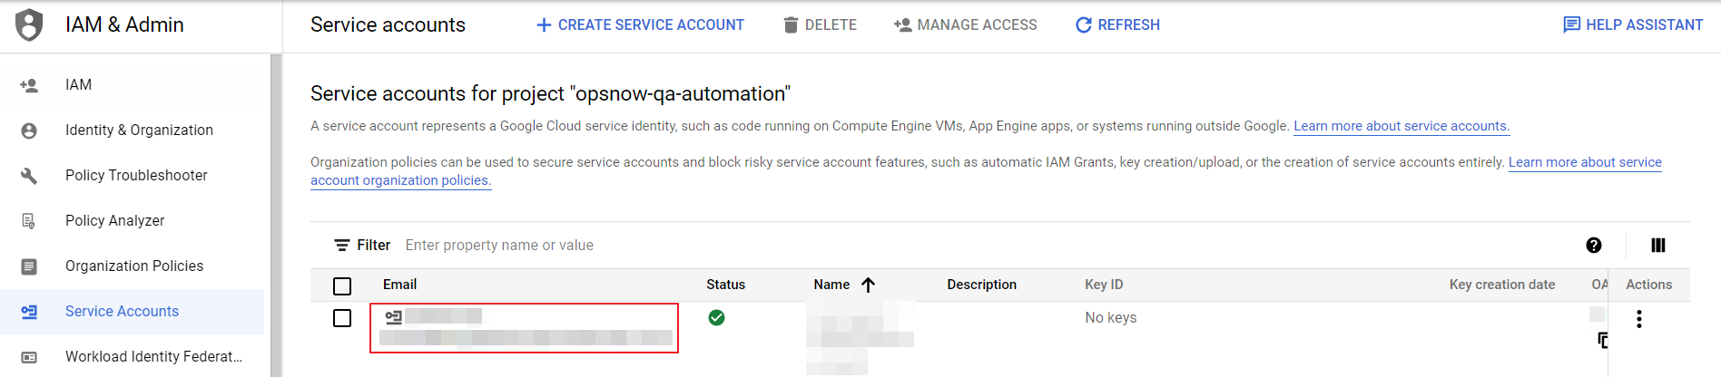The height and width of the screenshot is (377, 1721).
Task: Click the green status checkmark icon
Action: [716, 317]
